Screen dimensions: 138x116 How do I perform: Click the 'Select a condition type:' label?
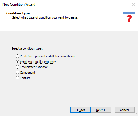pyautogui.click(x=27, y=48)
